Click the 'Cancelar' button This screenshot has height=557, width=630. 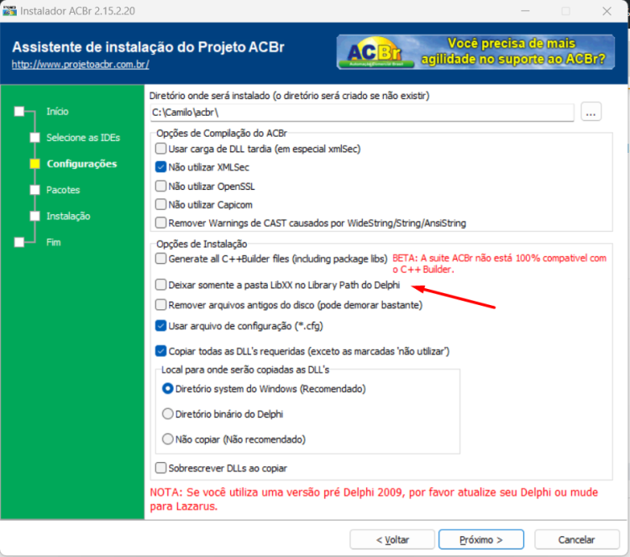[x=576, y=539]
